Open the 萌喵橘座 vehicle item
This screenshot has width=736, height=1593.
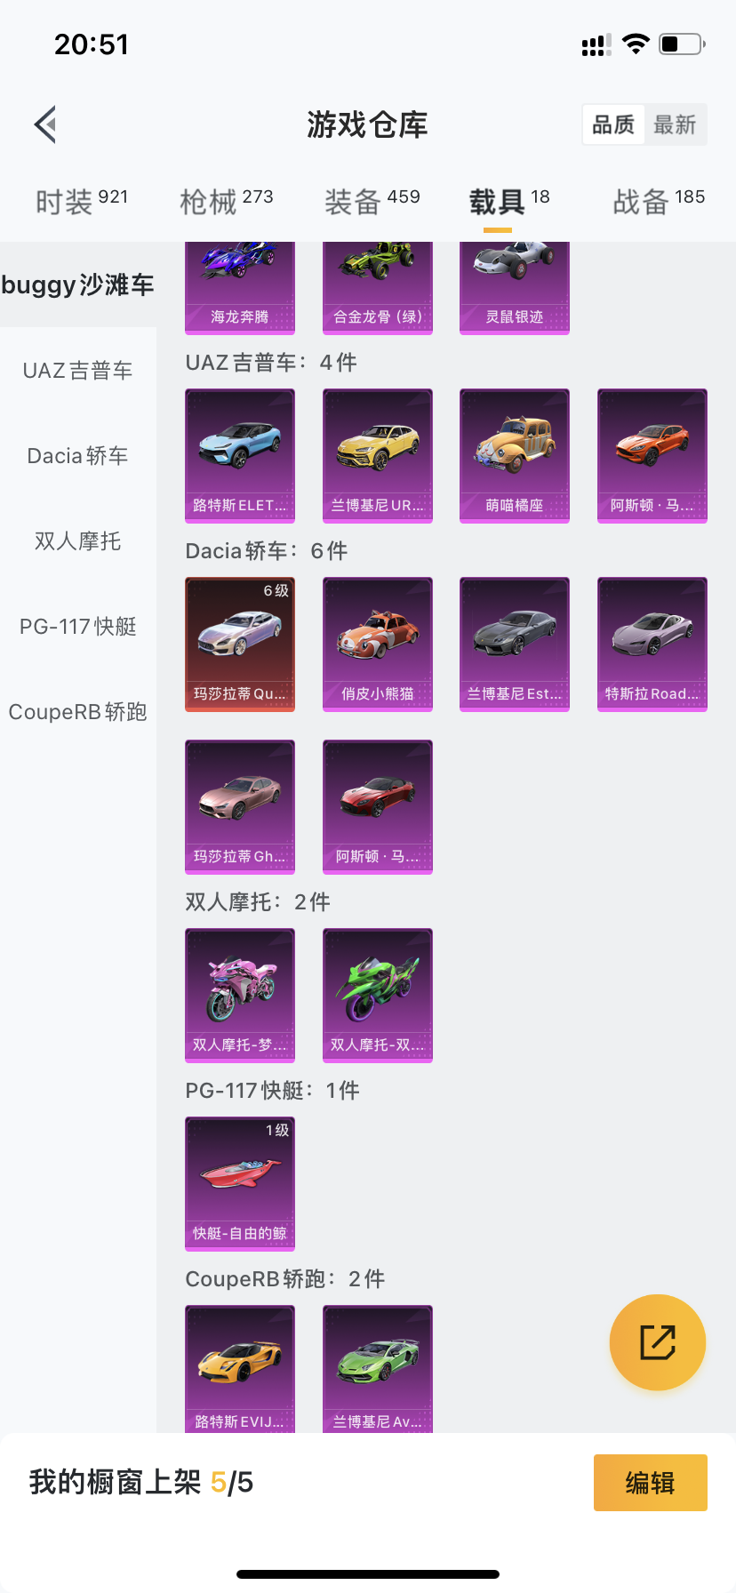click(x=515, y=456)
